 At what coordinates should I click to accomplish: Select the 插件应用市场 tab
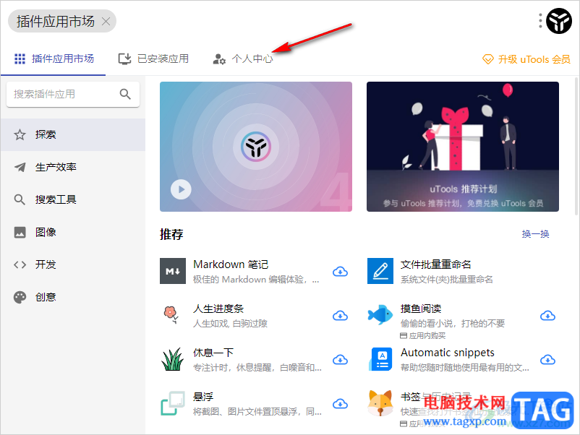tap(54, 59)
